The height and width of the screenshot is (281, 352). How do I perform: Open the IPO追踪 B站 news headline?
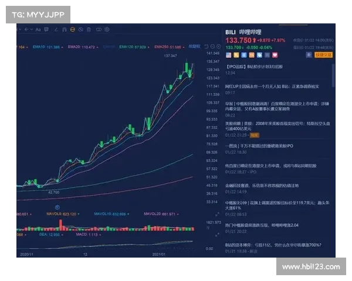click(x=254, y=67)
